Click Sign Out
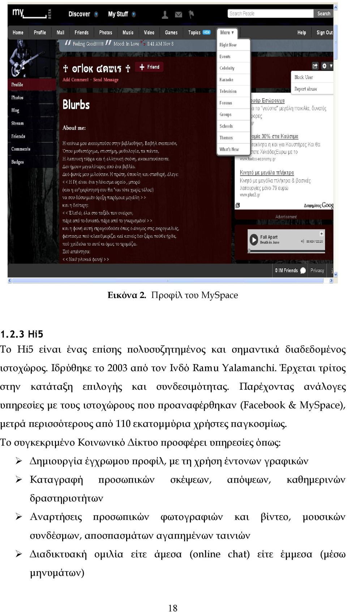 (325, 33)
